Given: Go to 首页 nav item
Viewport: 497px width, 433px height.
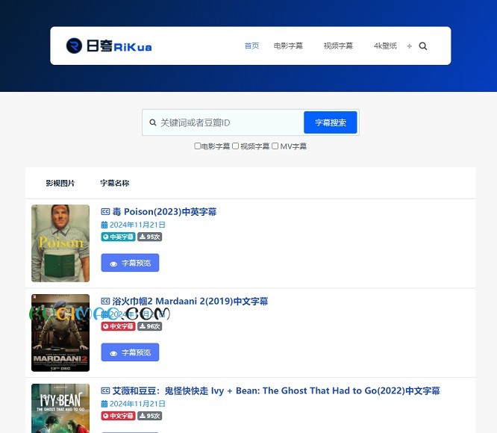Looking at the screenshot, I should [251, 46].
